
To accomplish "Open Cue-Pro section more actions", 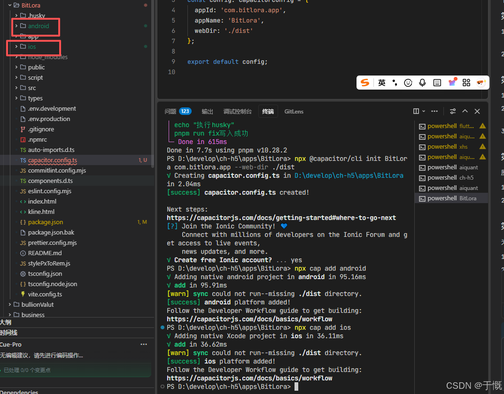I will click(144, 344).
